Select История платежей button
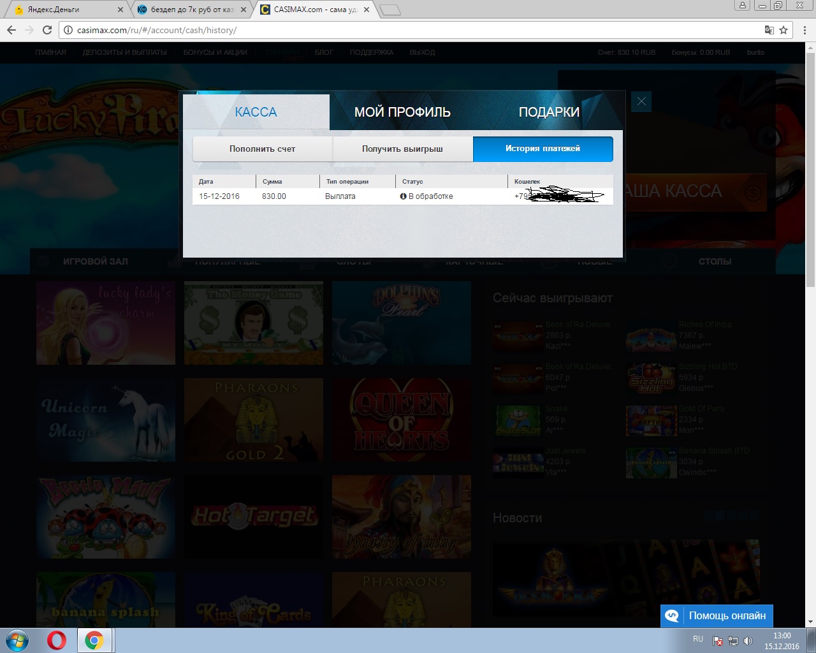This screenshot has height=653, width=816. point(543,149)
